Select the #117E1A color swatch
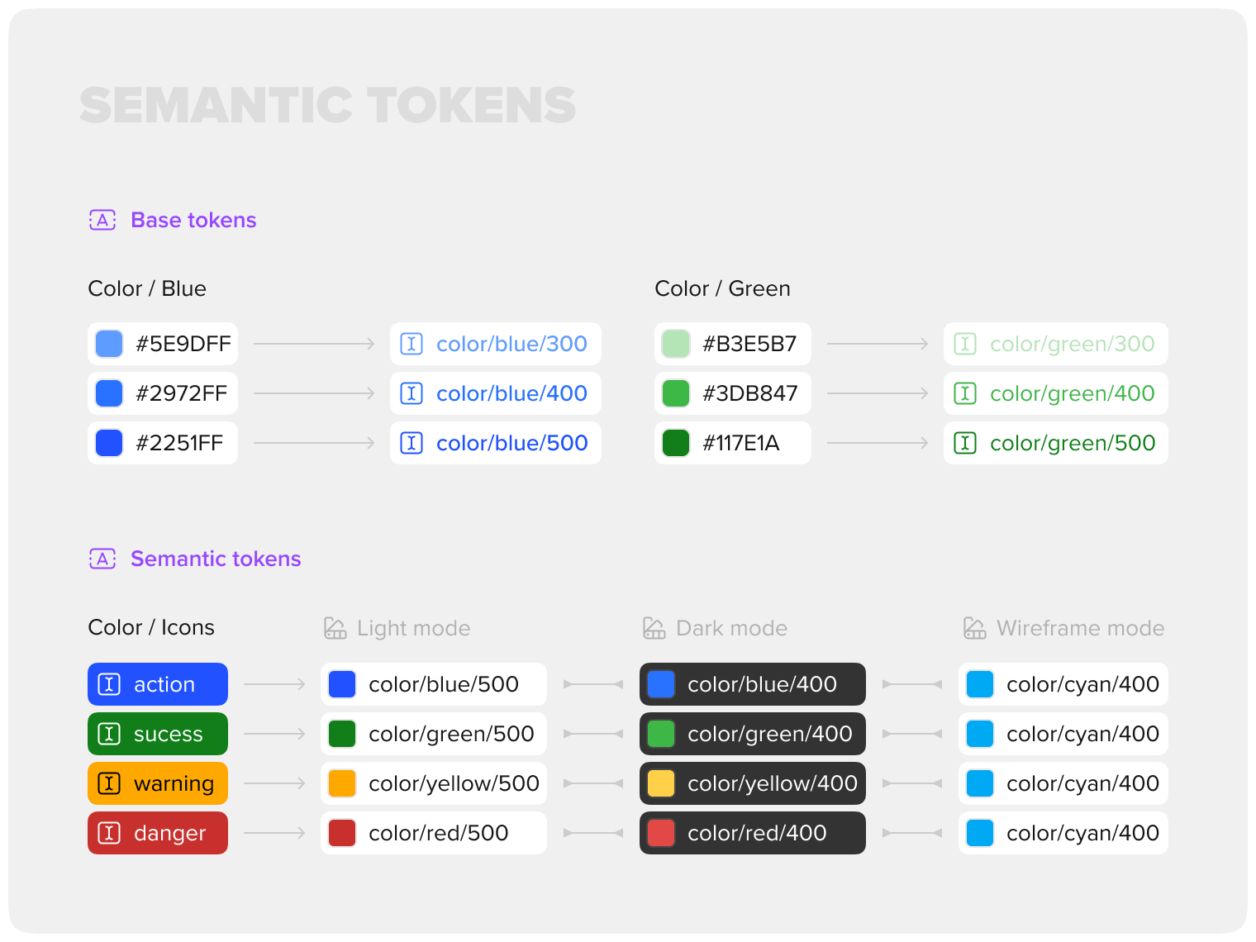The image size is (1256, 942). point(676,443)
